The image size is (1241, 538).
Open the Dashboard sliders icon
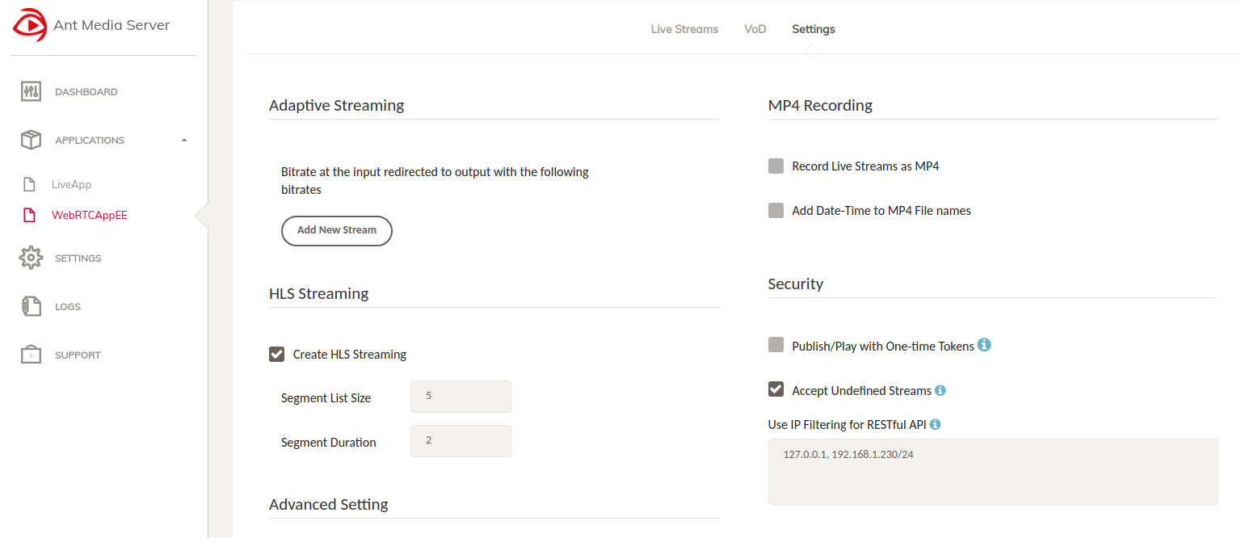point(31,91)
